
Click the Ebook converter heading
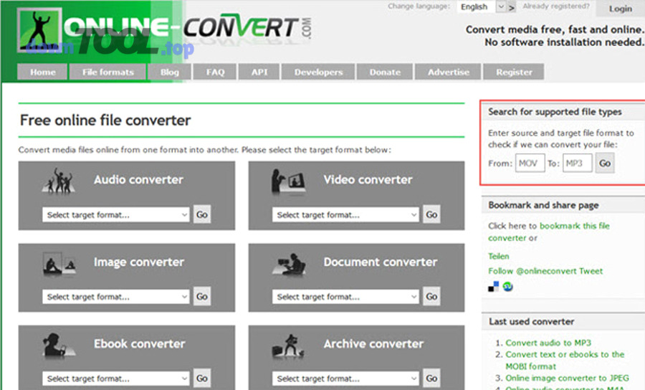pos(140,344)
